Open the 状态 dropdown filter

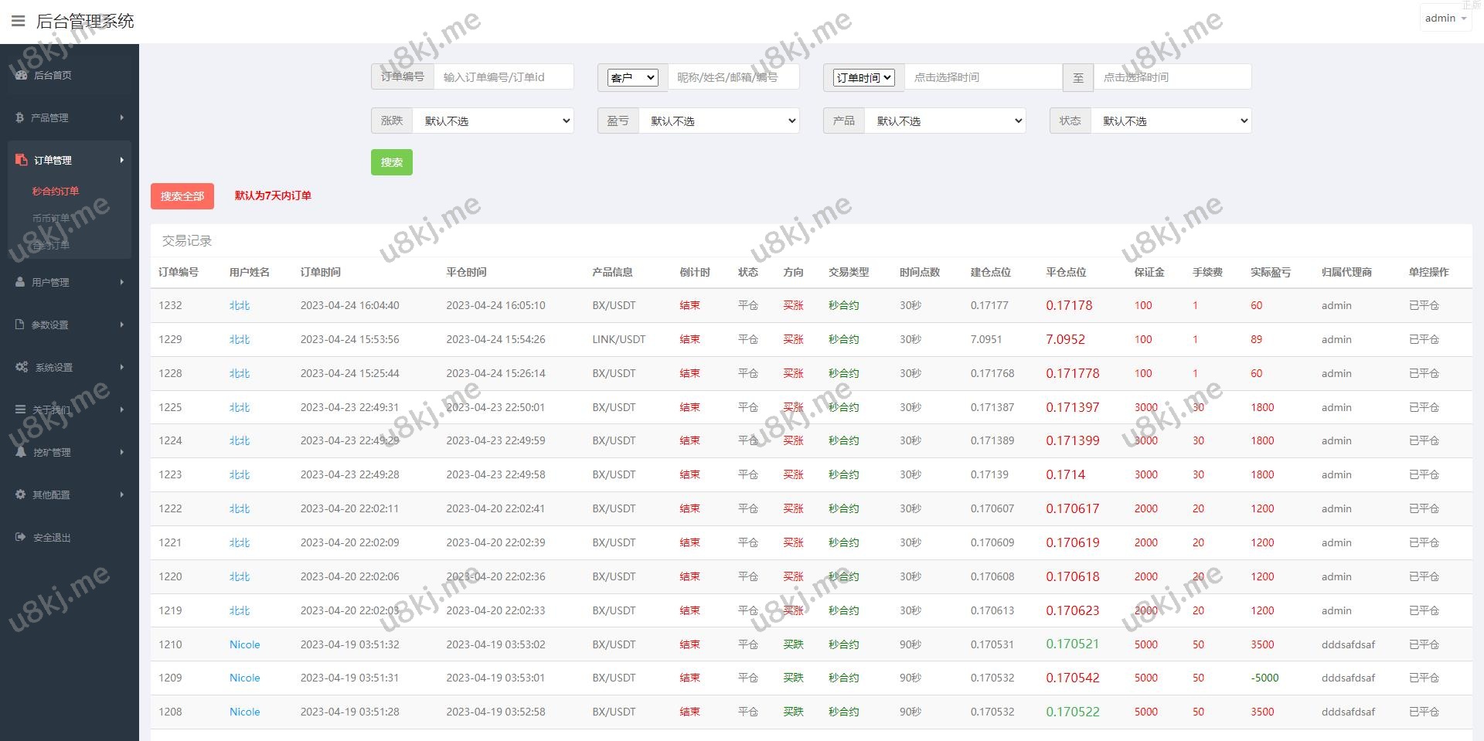(x=1171, y=121)
